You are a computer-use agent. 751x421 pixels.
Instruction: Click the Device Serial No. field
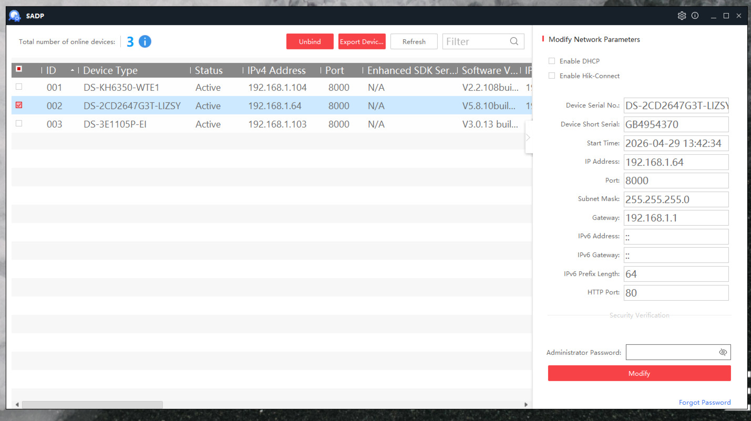click(676, 106)
